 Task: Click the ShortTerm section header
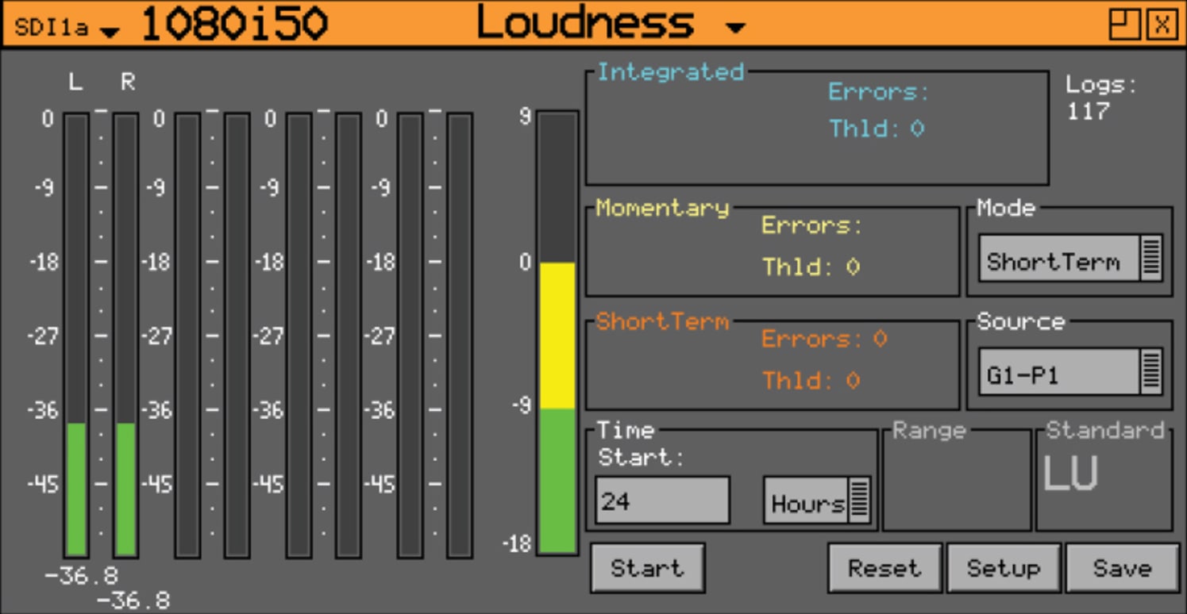(x=663, y=322)
